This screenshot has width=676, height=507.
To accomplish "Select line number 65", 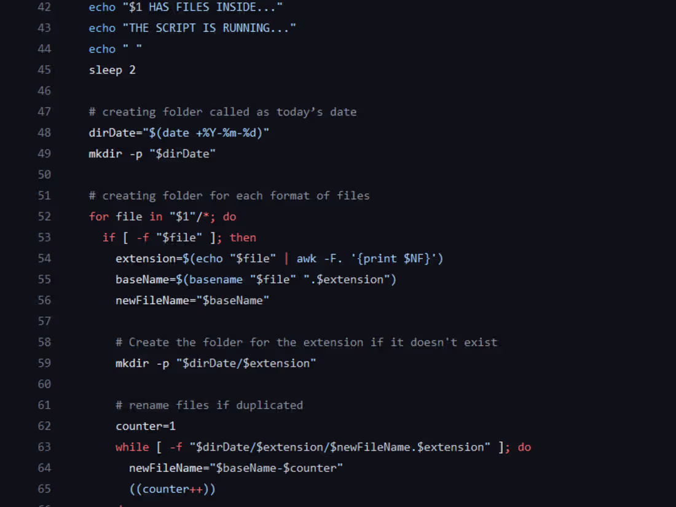I will coord(44,489).
